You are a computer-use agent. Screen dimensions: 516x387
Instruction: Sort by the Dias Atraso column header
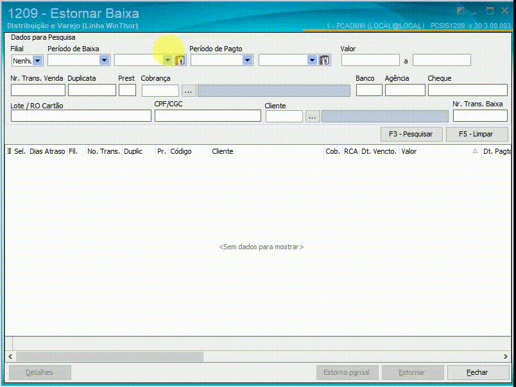pos(47,151)
